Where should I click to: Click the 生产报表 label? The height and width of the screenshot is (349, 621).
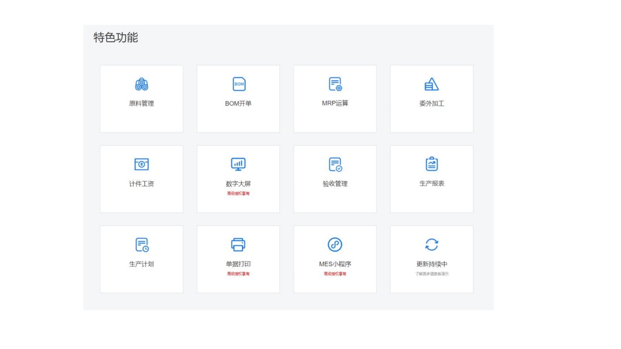432,183
